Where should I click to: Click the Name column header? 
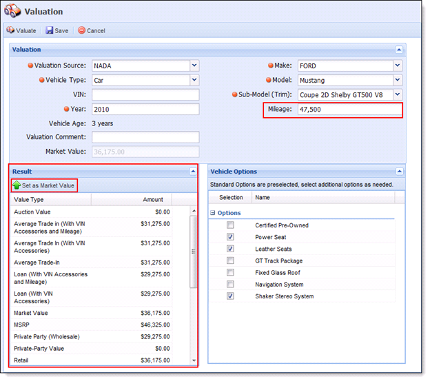pyautogui.click(x=323, y=198)
